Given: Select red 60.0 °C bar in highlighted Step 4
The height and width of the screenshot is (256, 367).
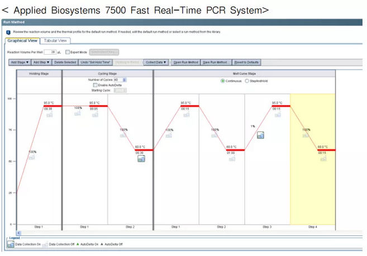Looking at the screenshot, I should point(326,150).
